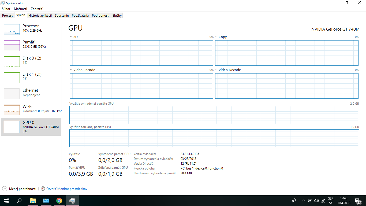Click the shared GPU memory graph
366x206 pixels.
214,138
